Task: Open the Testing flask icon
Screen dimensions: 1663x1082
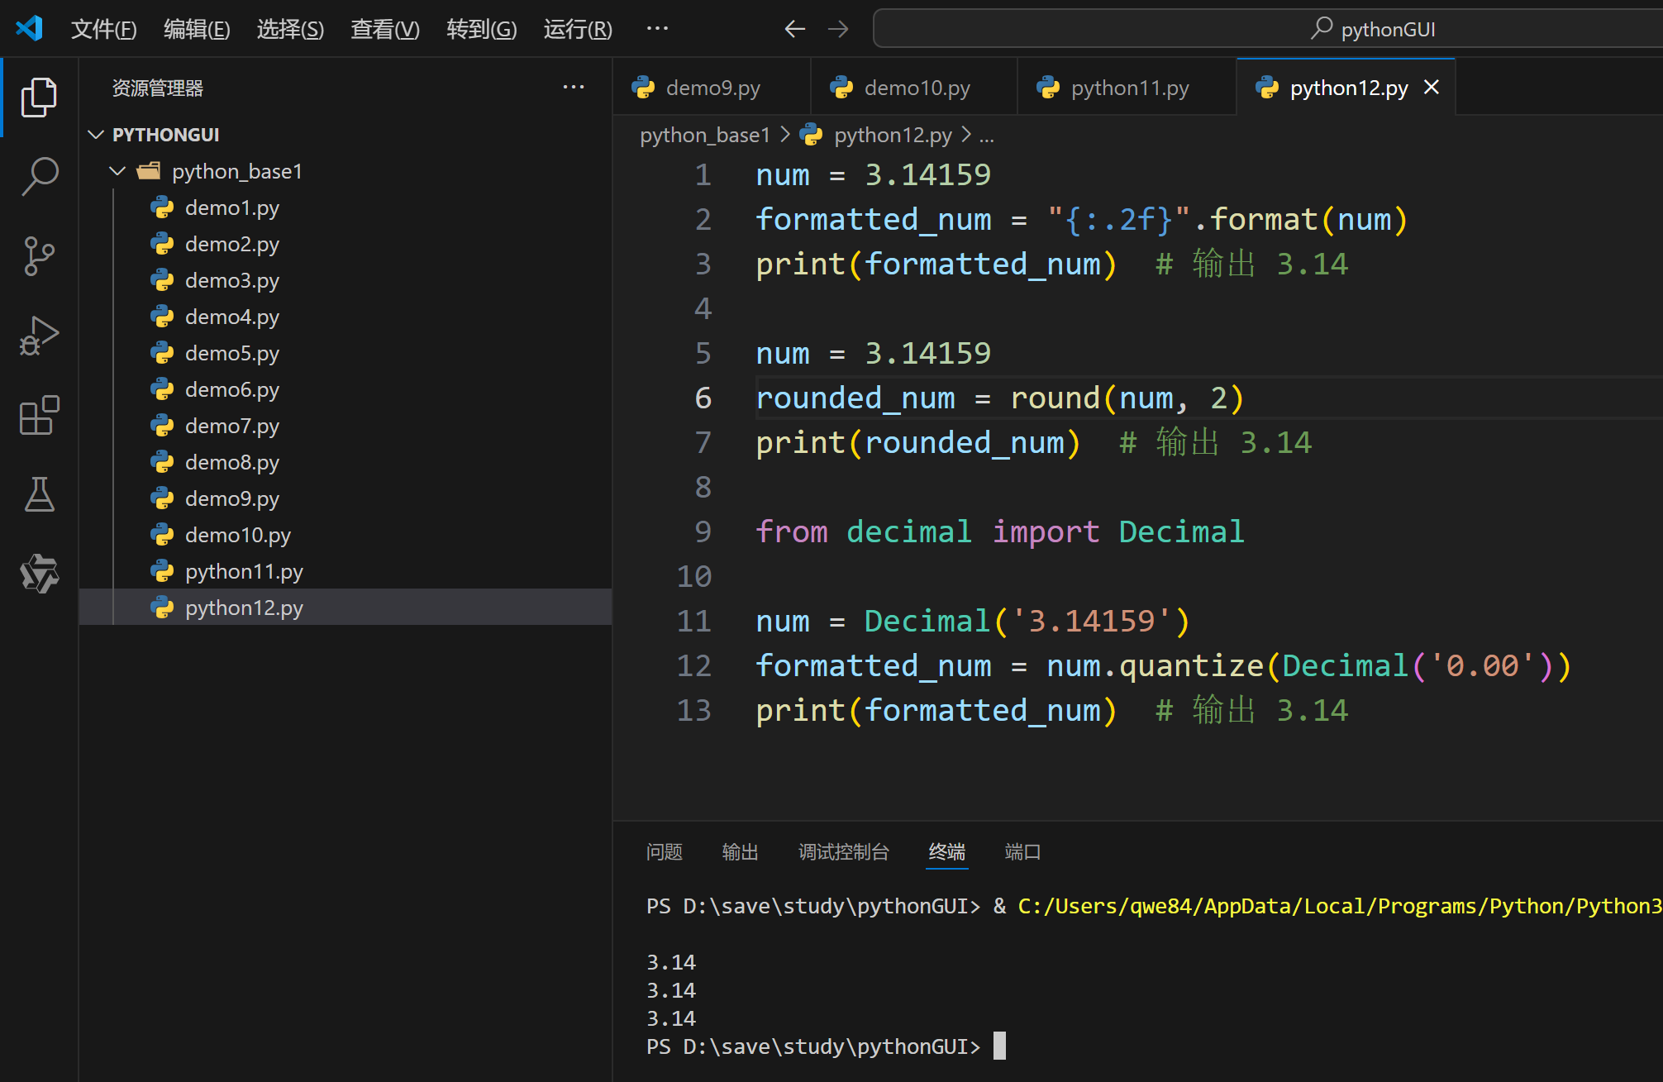Action: pyautogui.click(x=39, y=494)
